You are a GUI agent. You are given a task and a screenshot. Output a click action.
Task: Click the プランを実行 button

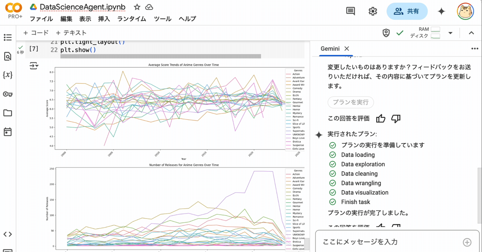[351, 102]
